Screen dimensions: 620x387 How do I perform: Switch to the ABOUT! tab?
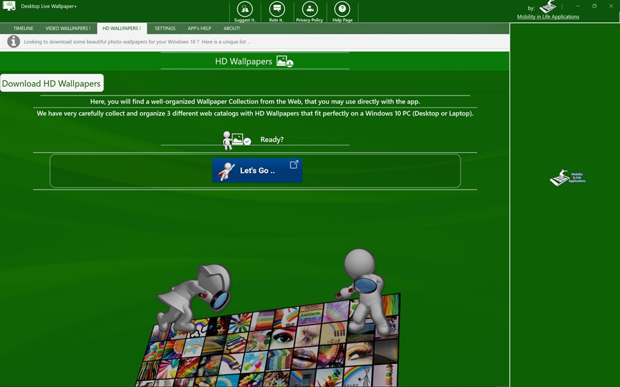coord(231,28)
